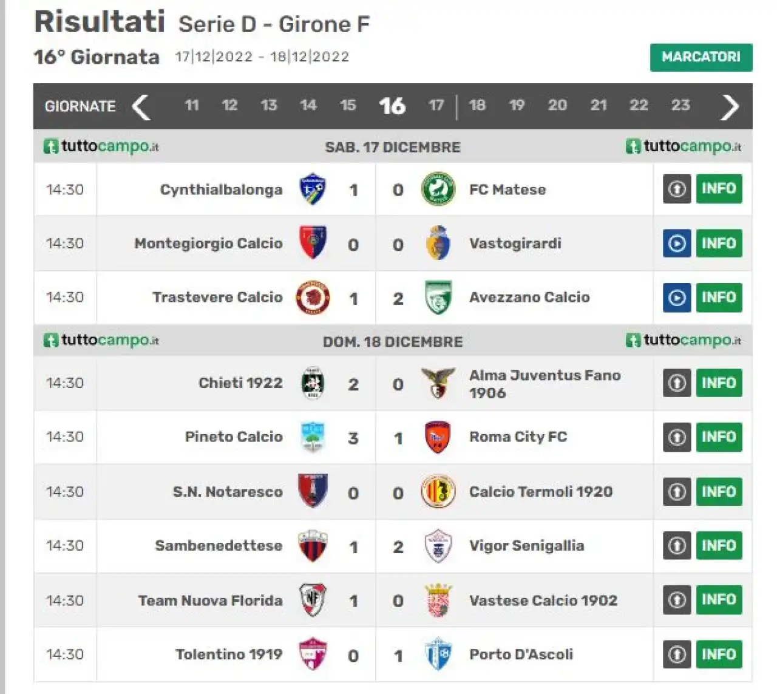777x694 pixels.
Task: Click the Porto D'Ascoli team crest
Action: [438, 654]
